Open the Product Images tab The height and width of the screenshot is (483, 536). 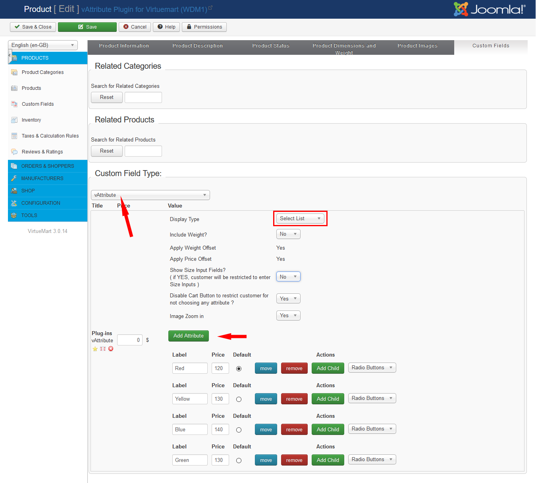point(417,46)
